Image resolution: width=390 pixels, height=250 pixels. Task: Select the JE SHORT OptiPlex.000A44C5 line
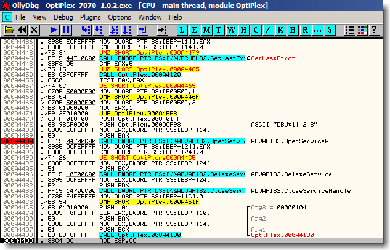point(147,158)
